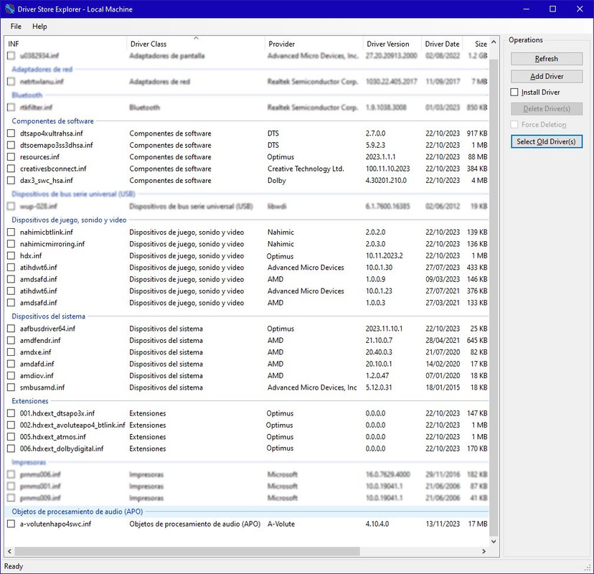Check the 002.hdxext_avoluteapo4_btlink.inf checkbox
Image resolution: width=594 pixels, height=574 pixels.
(11, 425)
